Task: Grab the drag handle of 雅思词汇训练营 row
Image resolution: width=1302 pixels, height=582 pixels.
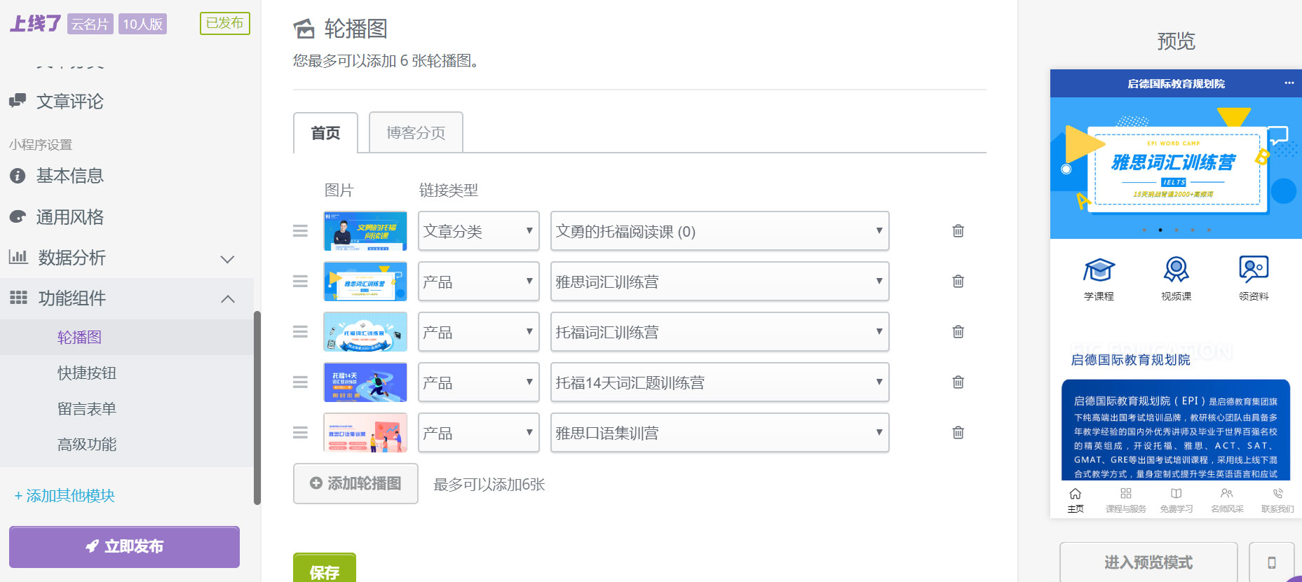Action: click(x=300, y=281)
